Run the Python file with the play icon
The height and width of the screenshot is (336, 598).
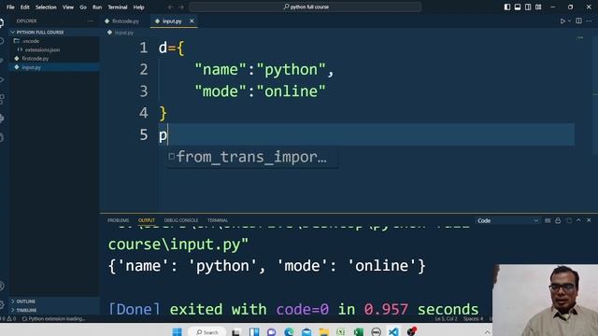(x=562, y=21)
